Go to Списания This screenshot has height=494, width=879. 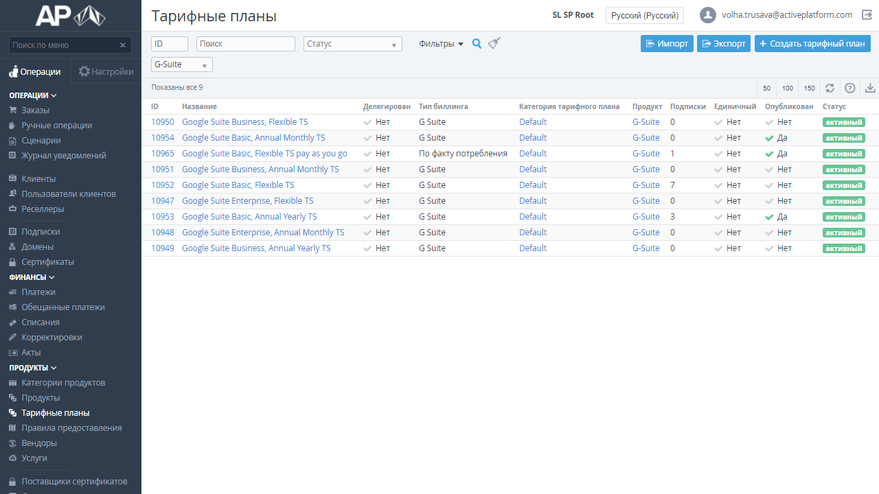pyautogui.click(x=41, y=322)
